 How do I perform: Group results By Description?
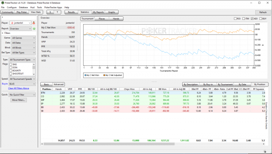[x=191, y=84]
